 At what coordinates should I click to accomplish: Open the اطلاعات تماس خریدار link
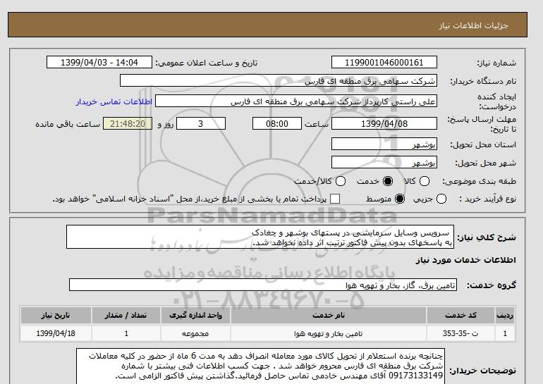[114, 101]
